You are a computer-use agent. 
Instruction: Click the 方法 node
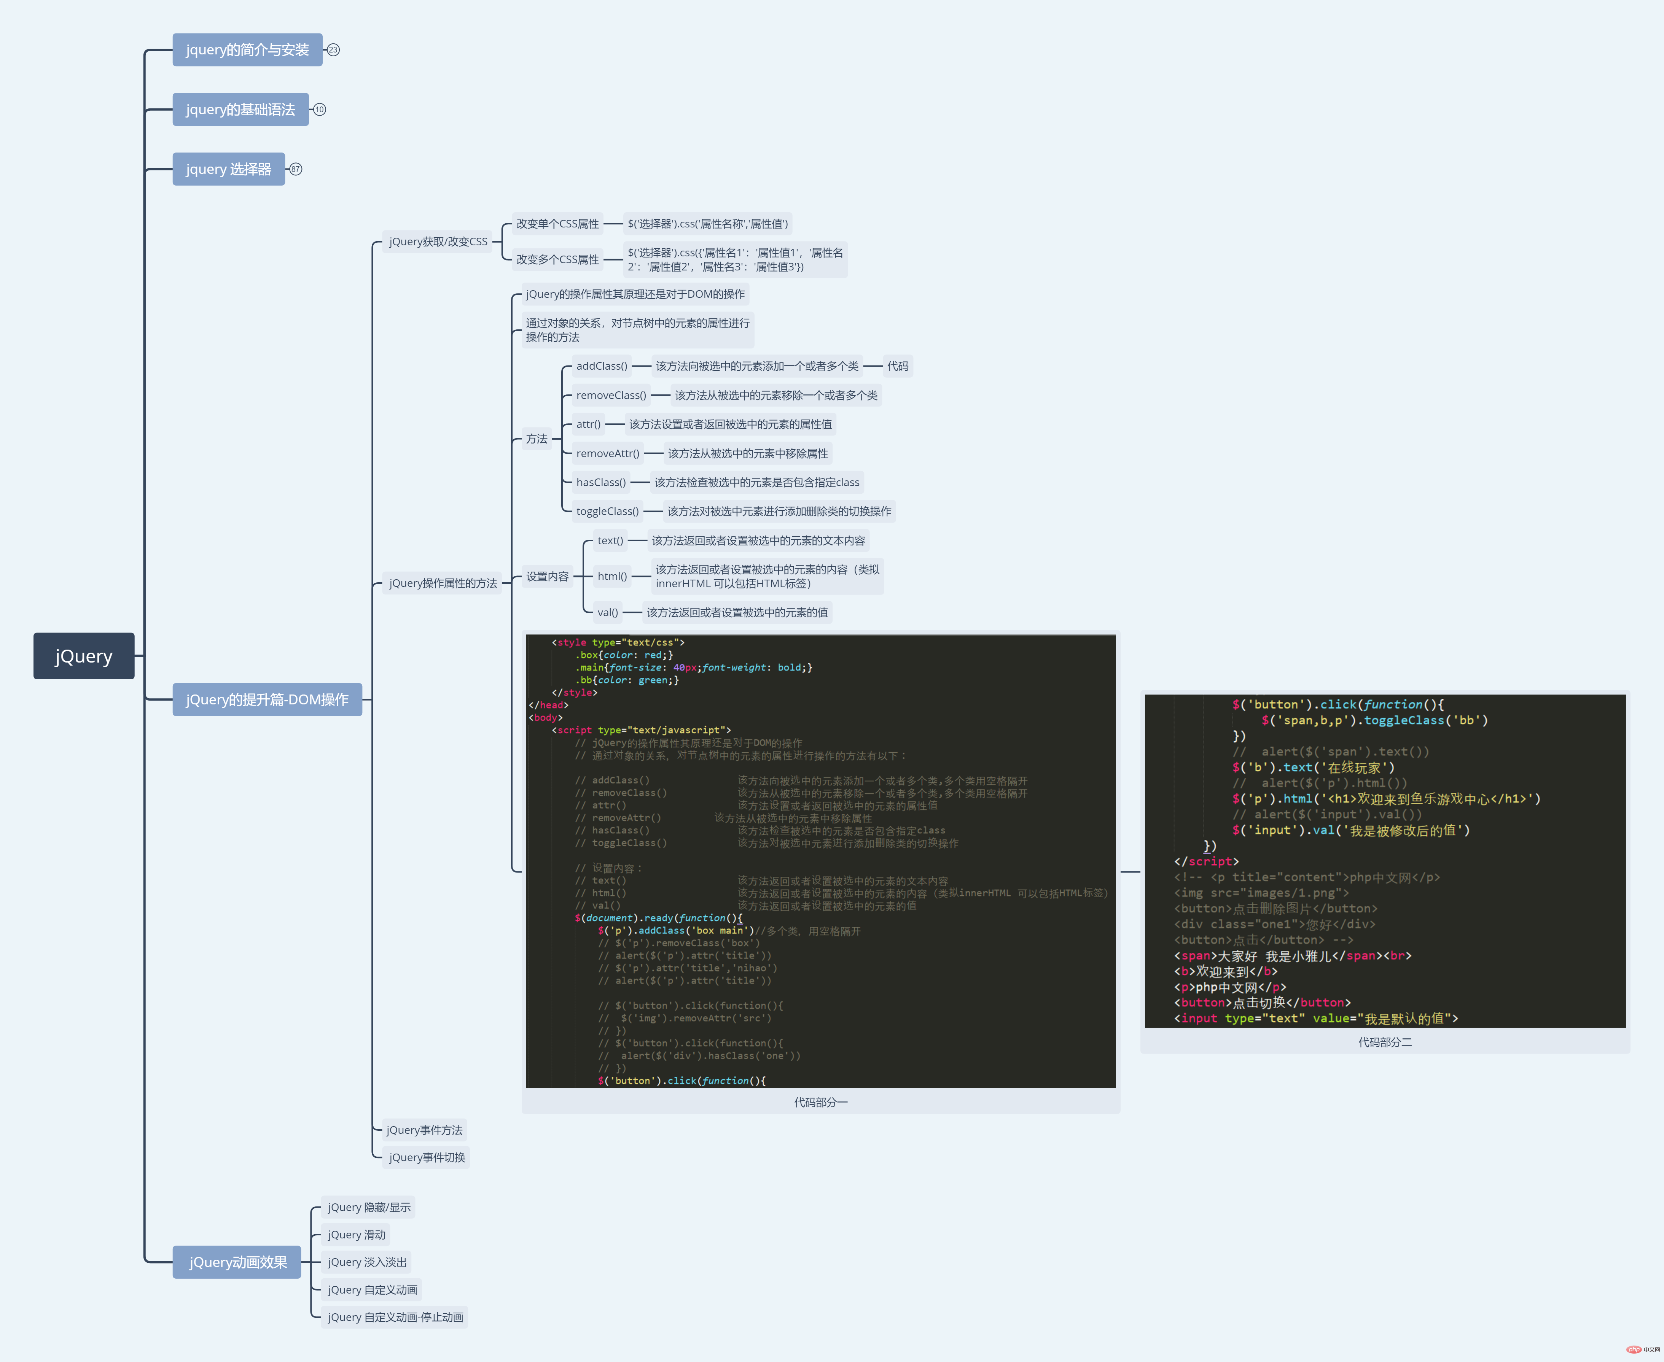click(537, 439)
